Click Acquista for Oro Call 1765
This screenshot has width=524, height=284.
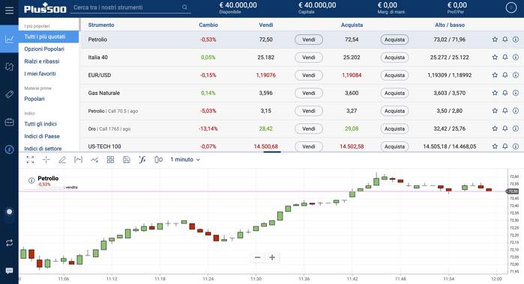click(394, 129)
